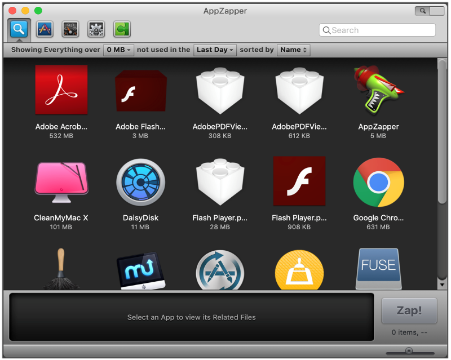Select the silver App Store update icon
451x360 pixels.
220,270
